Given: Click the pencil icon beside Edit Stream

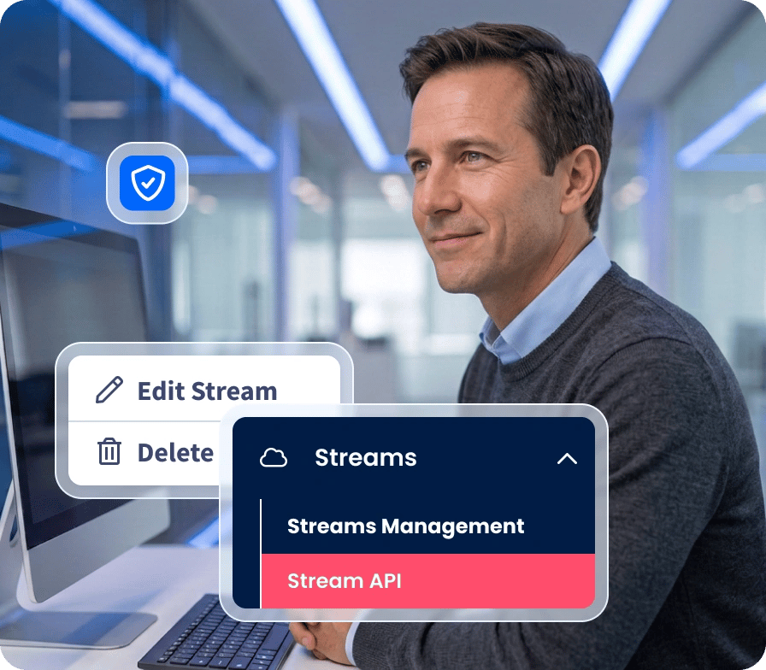Looking at the screenshot, I should click(x=109, y=390).
